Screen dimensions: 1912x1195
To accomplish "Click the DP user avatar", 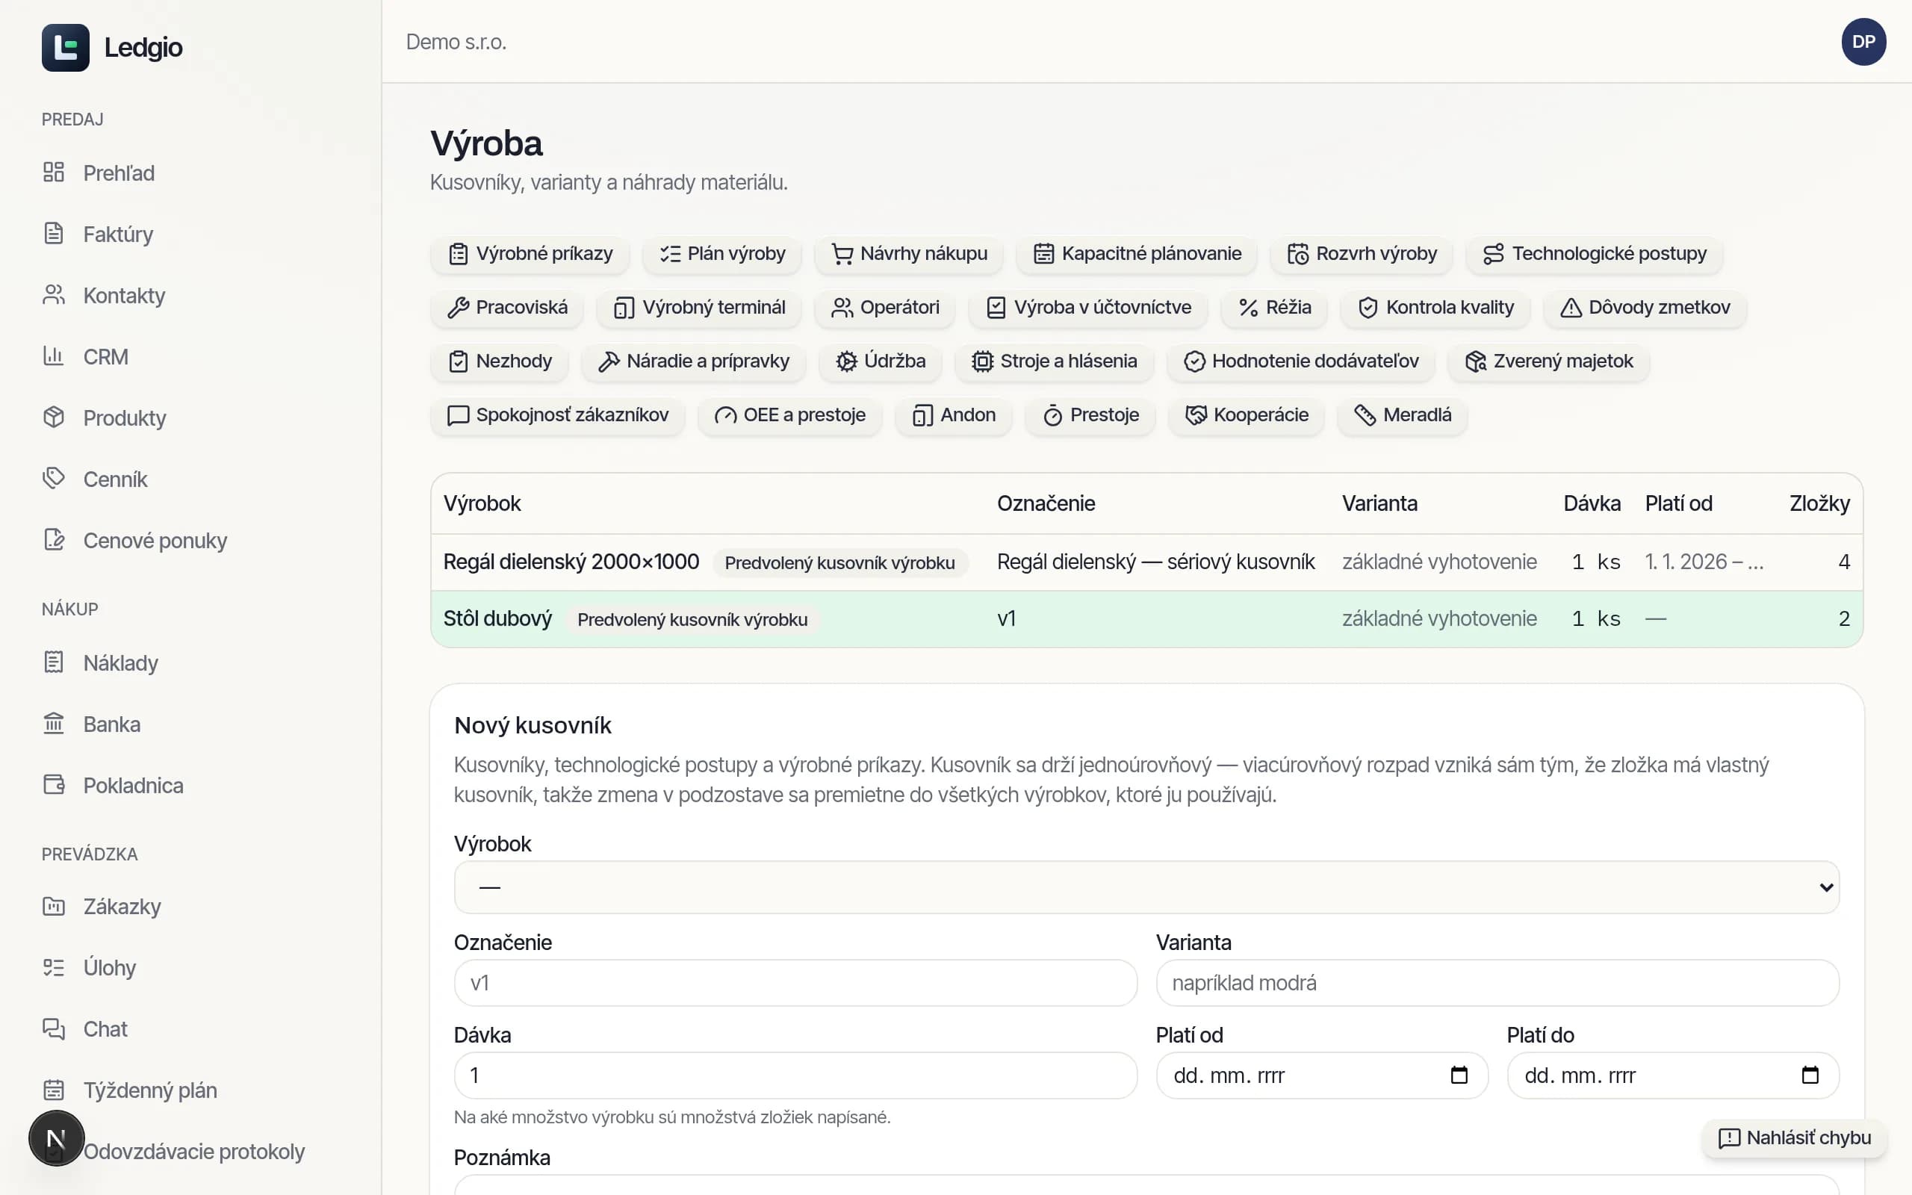I will [x=1863, y=42].
